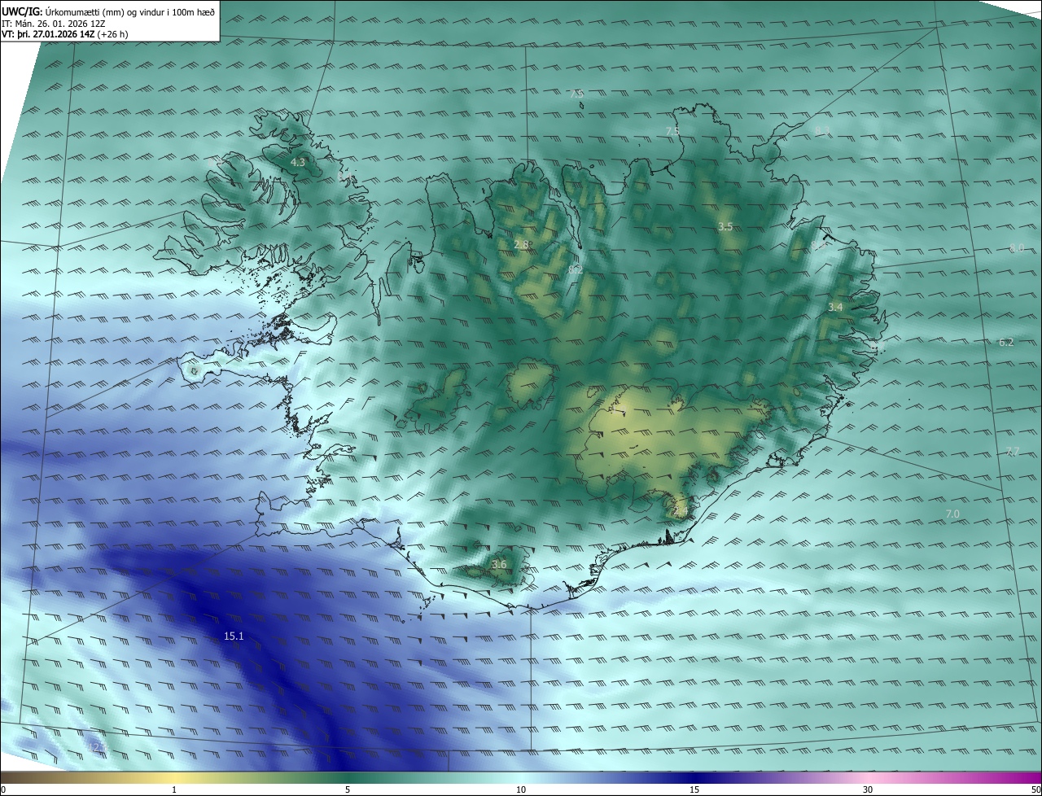
Task: Click the 8.3 value off the northeast coast
Action: (821, 130)
